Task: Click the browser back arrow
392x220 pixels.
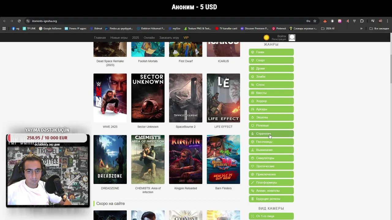Action: point(4,21)
